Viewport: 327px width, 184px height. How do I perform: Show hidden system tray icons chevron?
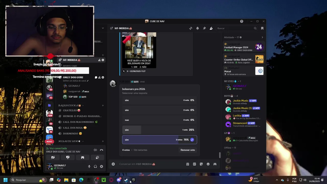277,180
